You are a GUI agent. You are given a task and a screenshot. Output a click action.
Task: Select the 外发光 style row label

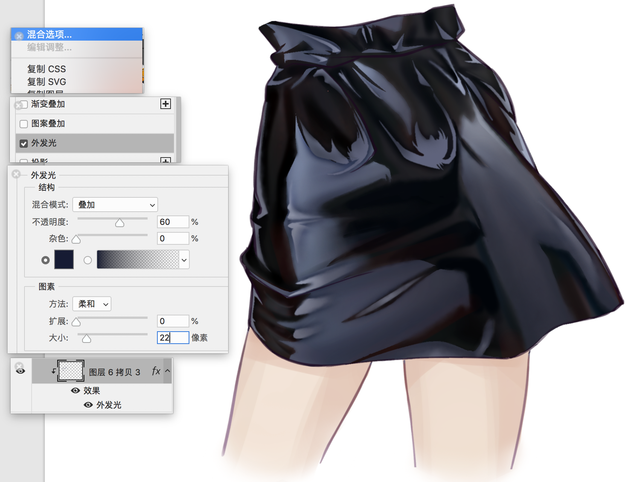coord(44,143)
